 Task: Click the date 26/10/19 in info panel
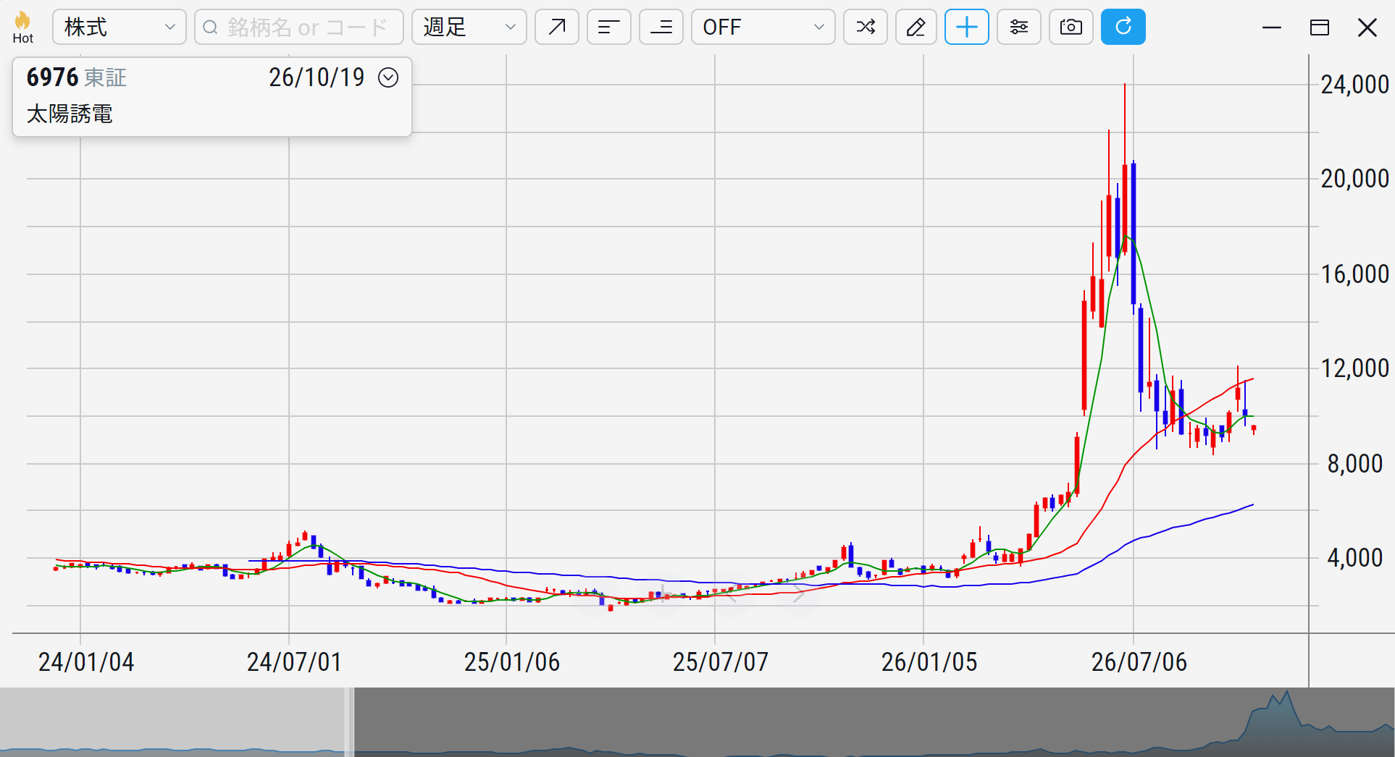[317, 77]
